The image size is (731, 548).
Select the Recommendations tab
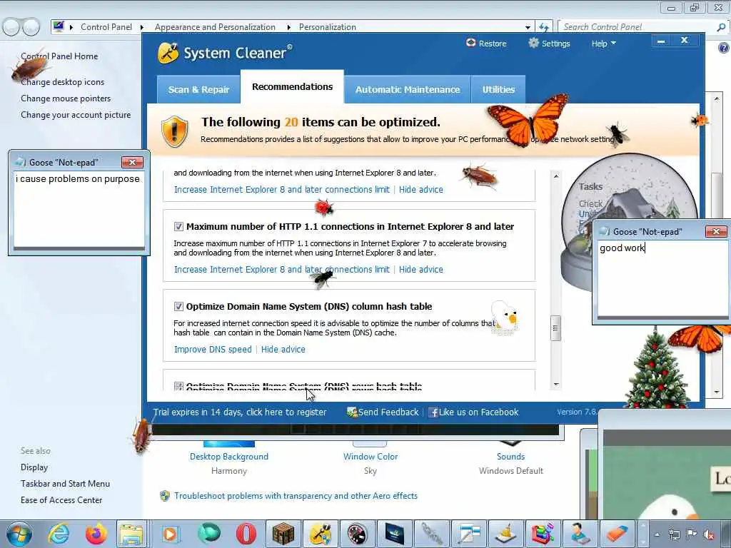[x=292, y=86]
